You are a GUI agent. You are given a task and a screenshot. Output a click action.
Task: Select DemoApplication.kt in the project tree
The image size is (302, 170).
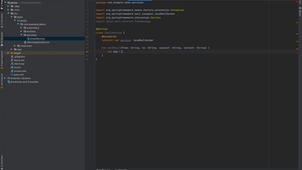pyautogui.click(x=38, y=42)
